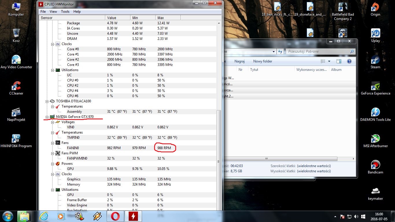395x222 pixels.
Task: Launch HWiNFO64 Program shortcut
Action: (16, 141)
